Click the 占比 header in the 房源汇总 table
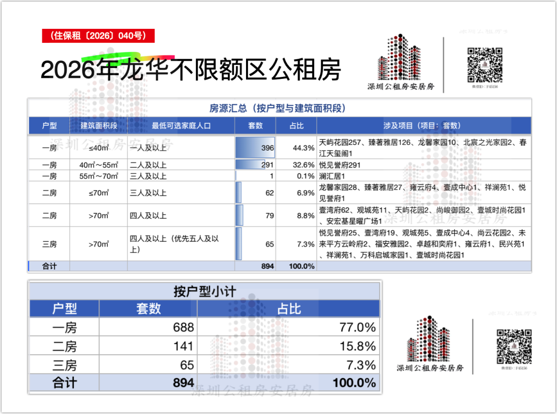This screenshot has width=557, height=414. (x=296, y=126)
